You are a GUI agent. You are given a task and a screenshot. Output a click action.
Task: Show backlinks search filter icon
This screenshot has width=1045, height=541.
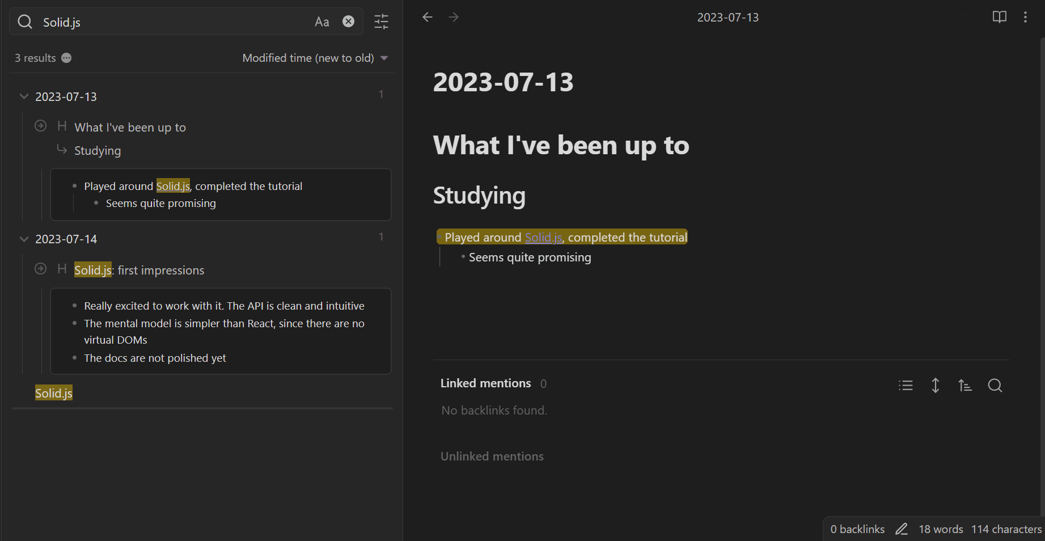[995, 386]
